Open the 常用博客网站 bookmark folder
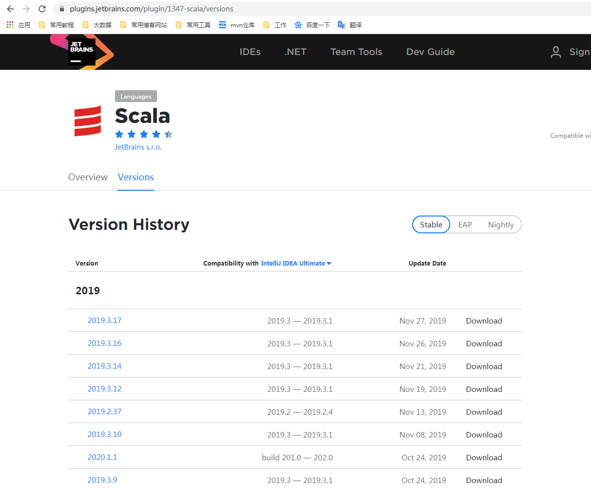This screenshot has height=489, width=591. pos(144,25)
